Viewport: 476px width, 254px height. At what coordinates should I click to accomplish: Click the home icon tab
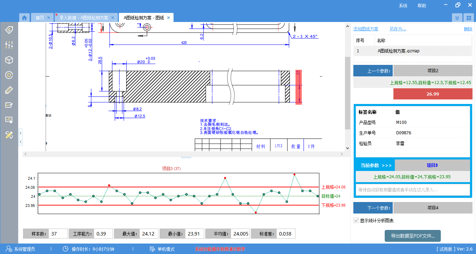coord(24,18)
